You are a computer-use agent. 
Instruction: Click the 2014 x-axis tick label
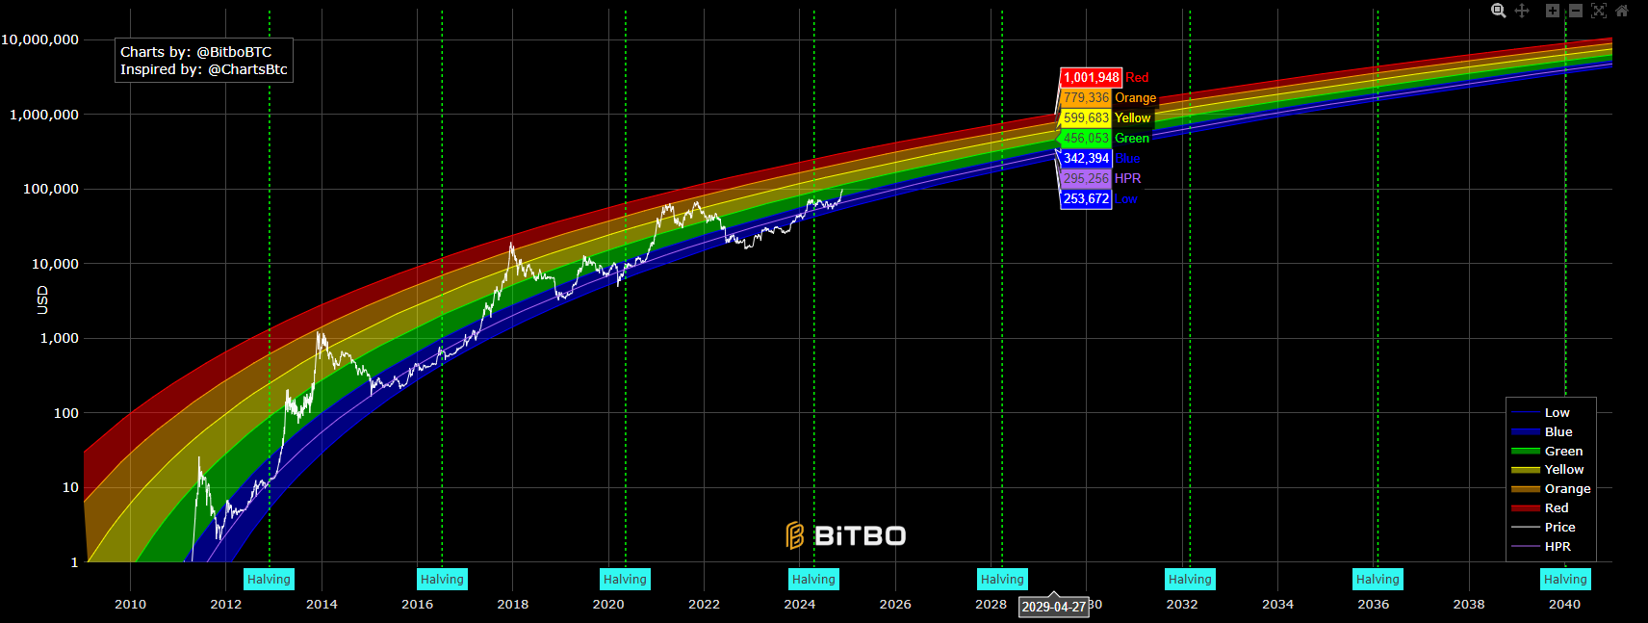click(322, 605)
